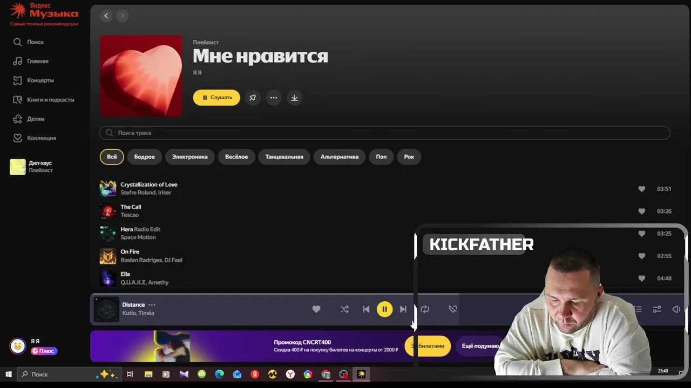The image size is (691, 388).
Task: Filter tracks by Танцевальная
Action: (x=284, y=157)
